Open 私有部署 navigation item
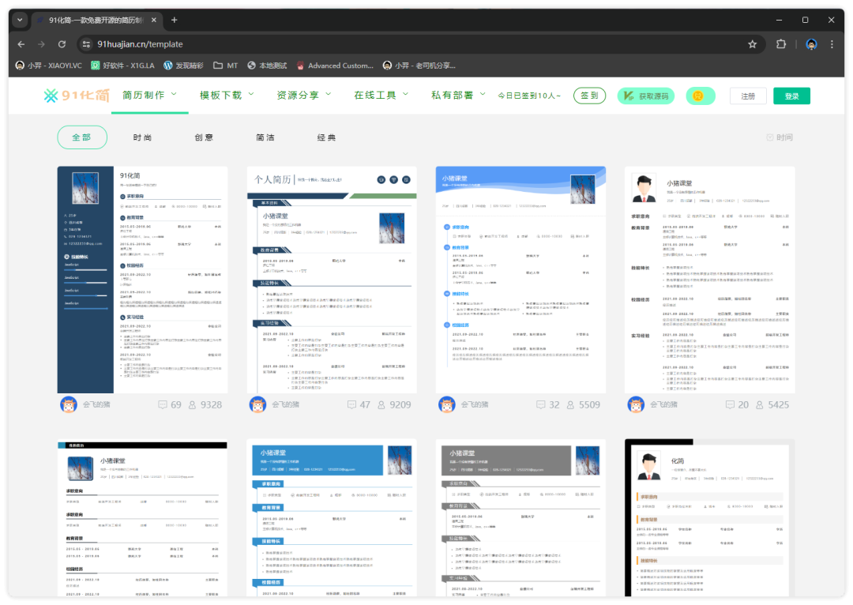Image resolution: width=853 pixels, height=605 pixels. pos(452,96)
